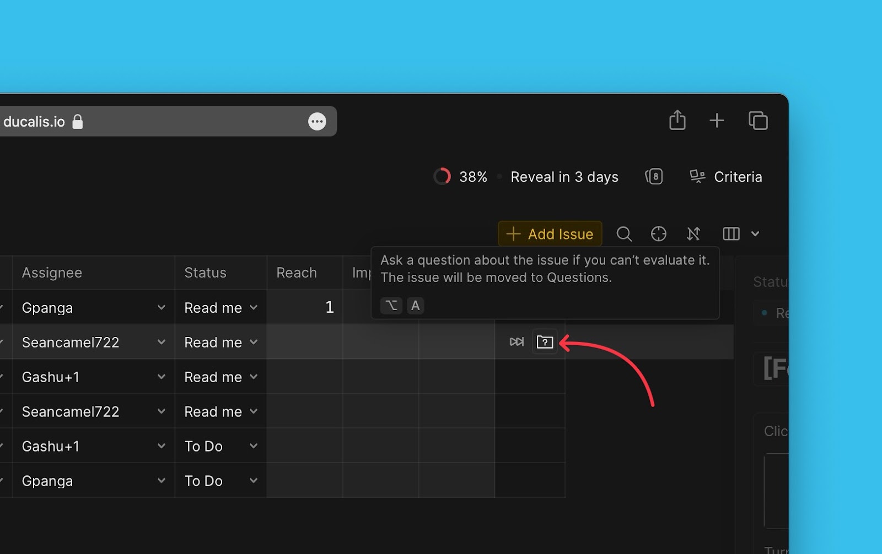This screenshot has height=554, width=882.
Task: Expand the Gpanga assignee dropdown in first row
Action: pyautogui.click(x=161, y=307)
